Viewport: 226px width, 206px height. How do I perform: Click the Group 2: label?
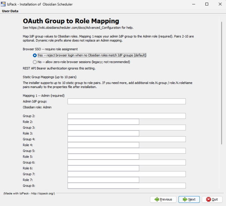(29, 116)
